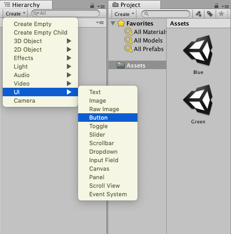Open the All Prefabs saved search
Screen dimensions: 231x234
(144, 49)
